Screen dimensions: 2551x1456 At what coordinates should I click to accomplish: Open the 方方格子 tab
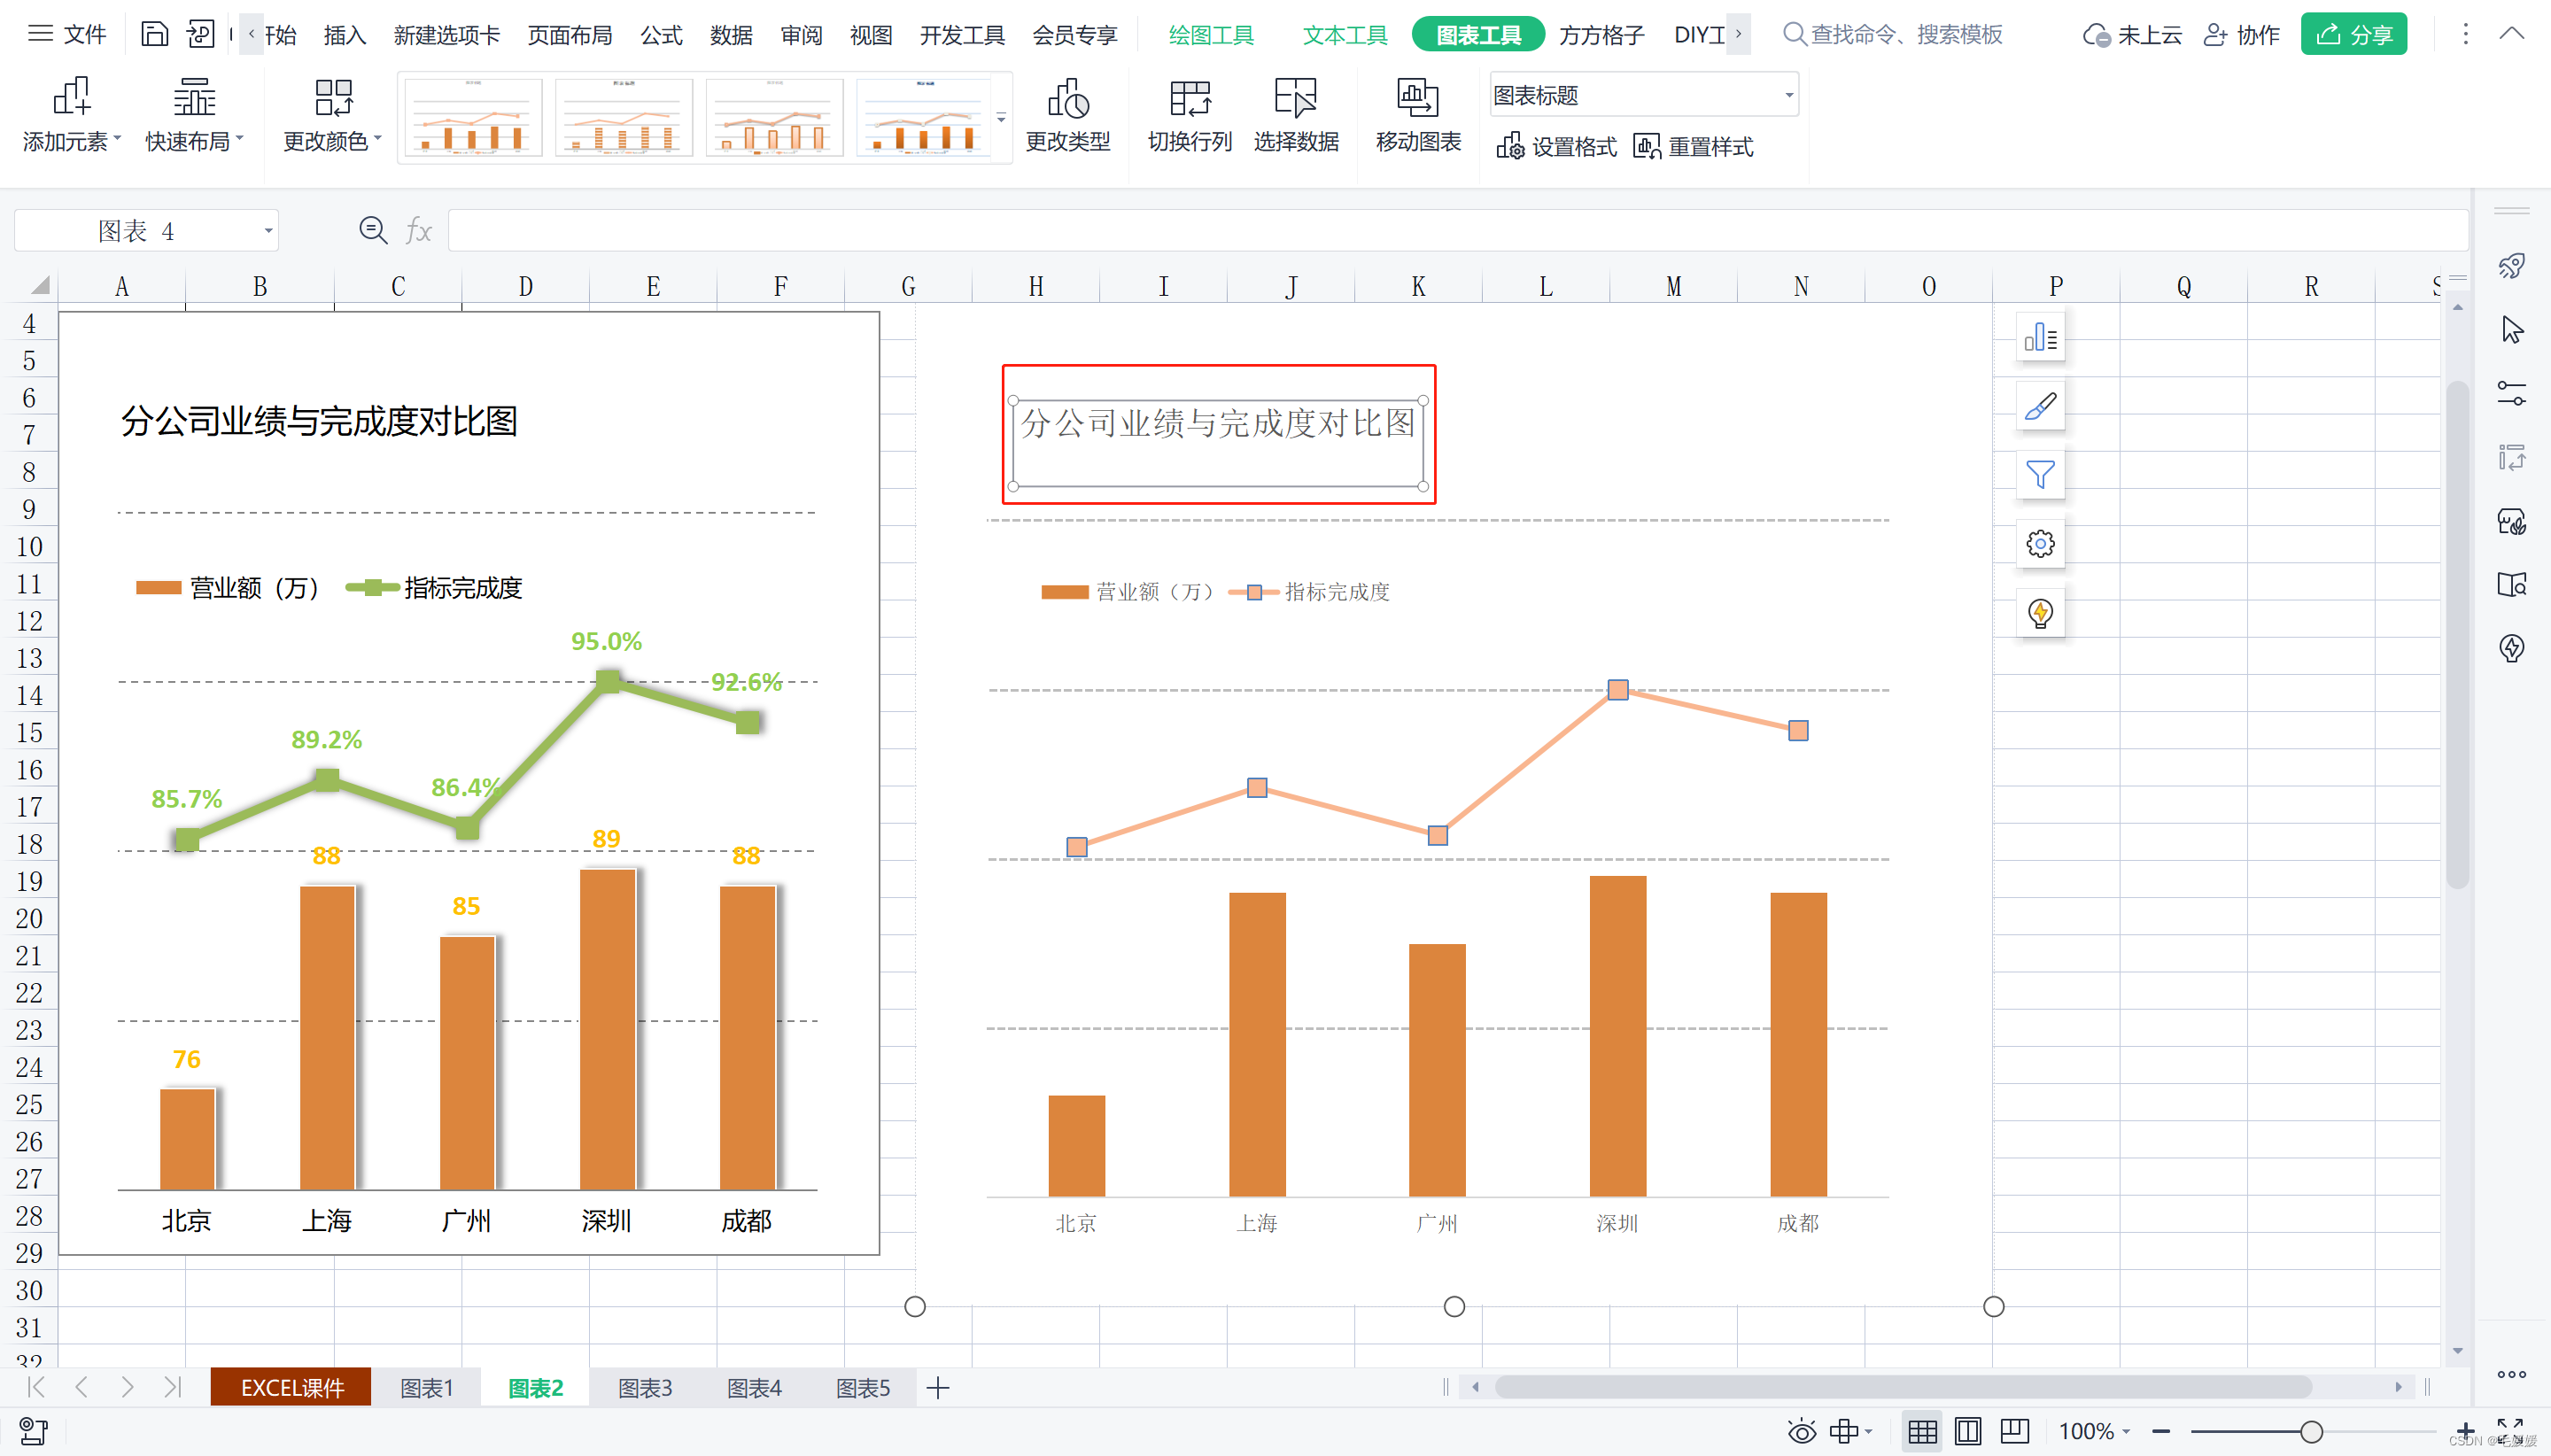(1601, 35)
